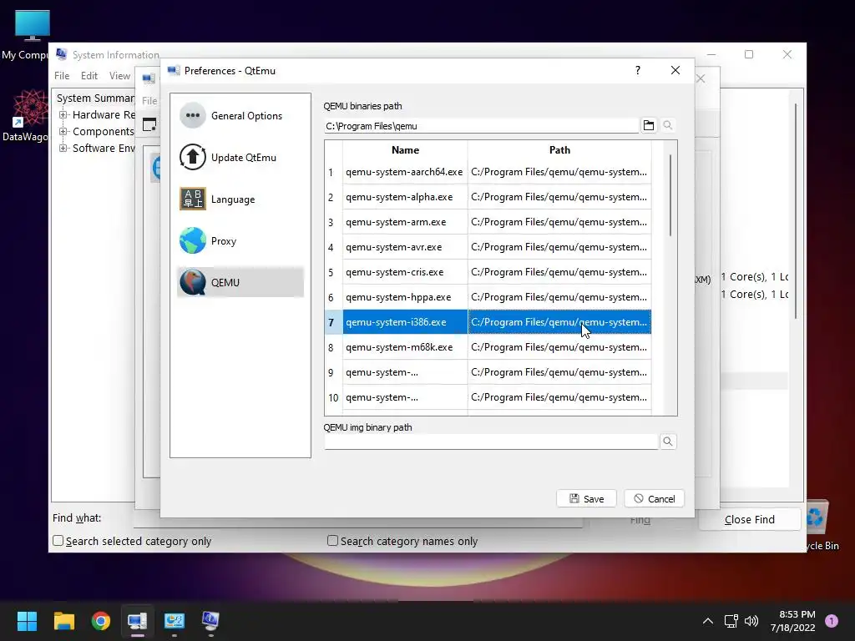The height and width of the screenshot is (641, 855).
Task: Open File menu of QtEmu window
Action: [x=149, y=101]
